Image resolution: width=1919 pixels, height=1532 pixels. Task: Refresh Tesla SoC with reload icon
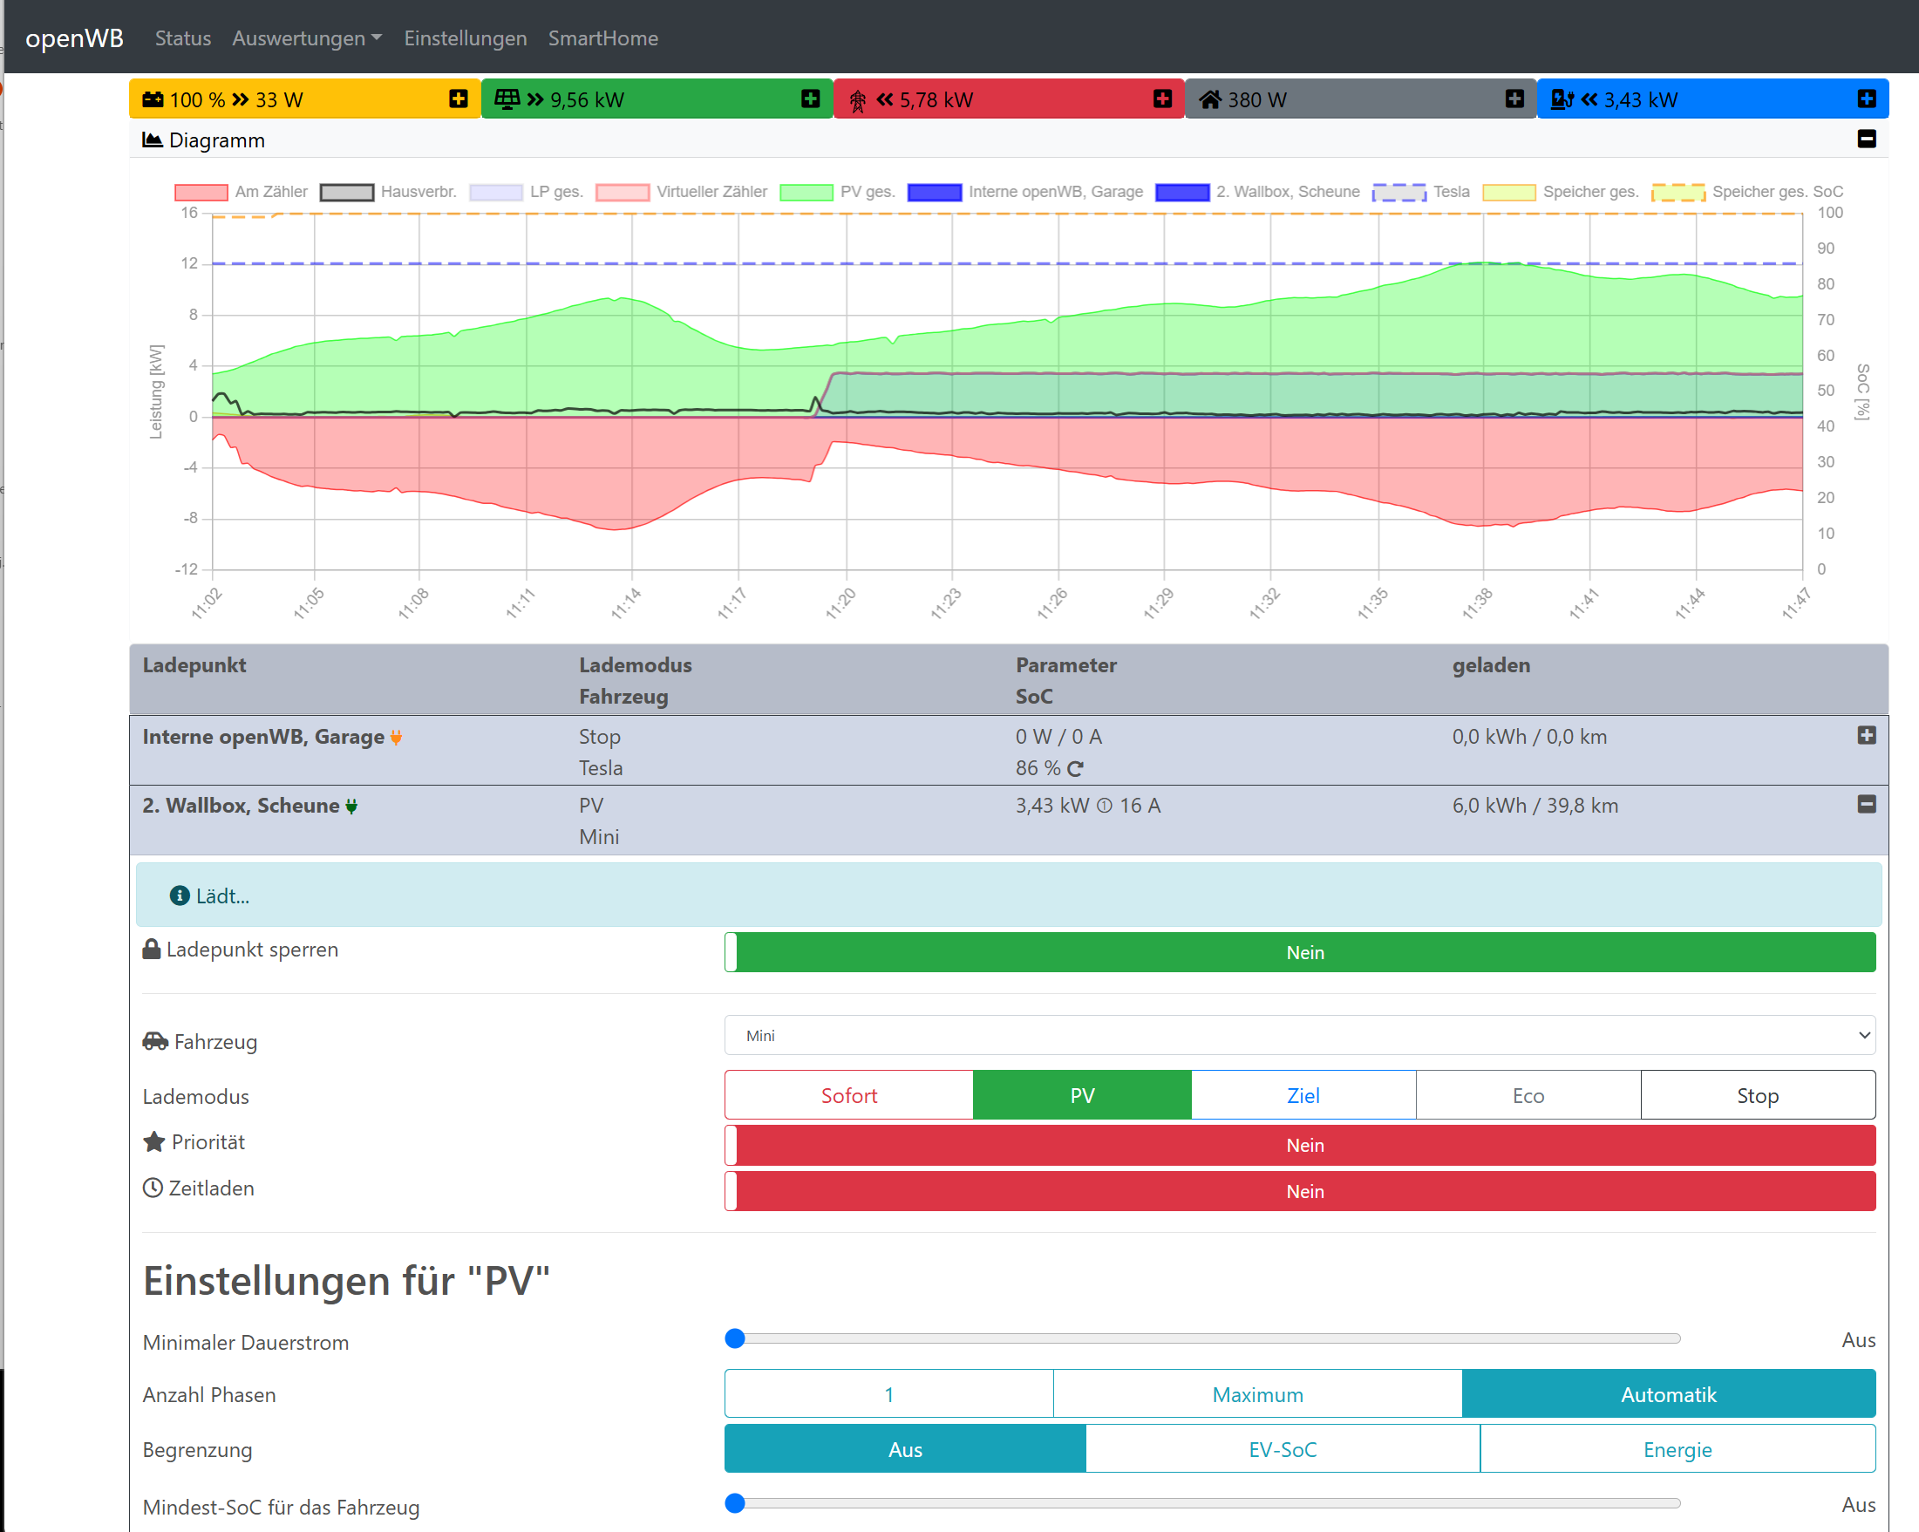(1075, 768)
